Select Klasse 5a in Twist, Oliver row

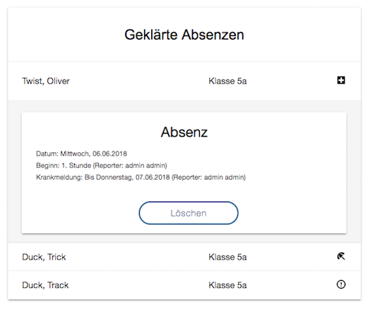point(227,81)
